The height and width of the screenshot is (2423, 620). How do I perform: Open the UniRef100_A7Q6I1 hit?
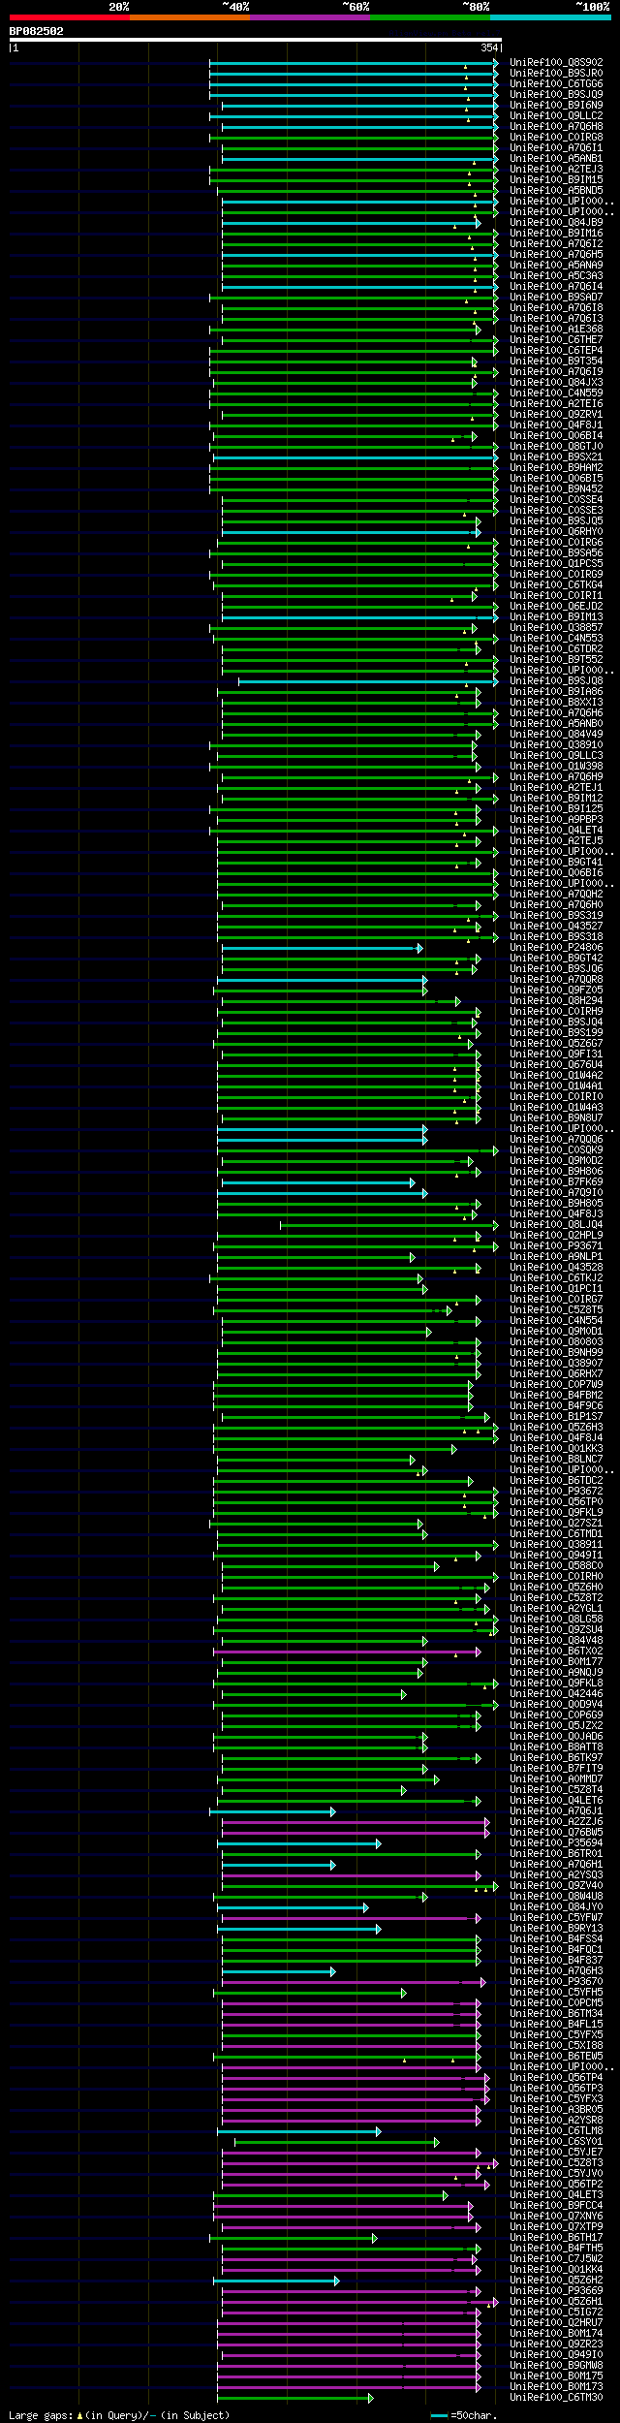[x=556, y=148]
